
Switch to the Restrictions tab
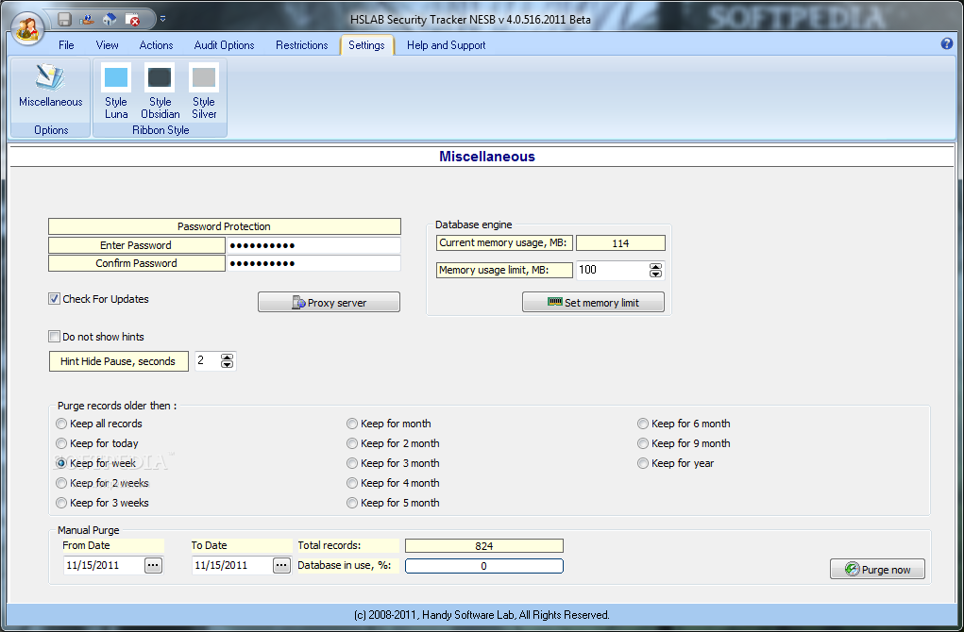[x=302, y=45]
